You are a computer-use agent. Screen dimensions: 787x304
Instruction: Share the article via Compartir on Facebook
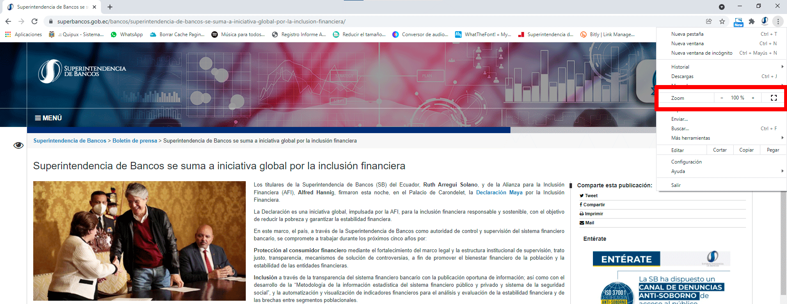pyautogui.click(x=592, y=205)
